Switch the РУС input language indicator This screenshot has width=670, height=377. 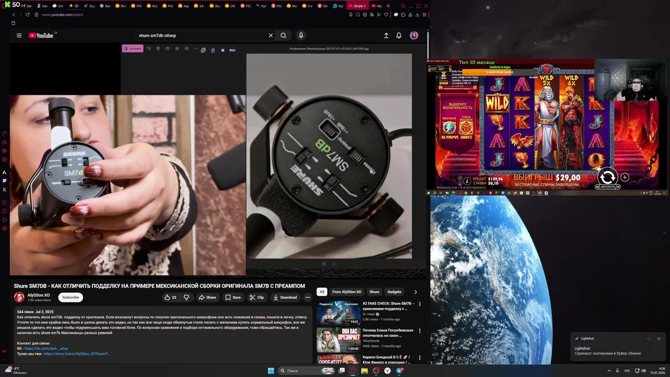coord(628,371)
